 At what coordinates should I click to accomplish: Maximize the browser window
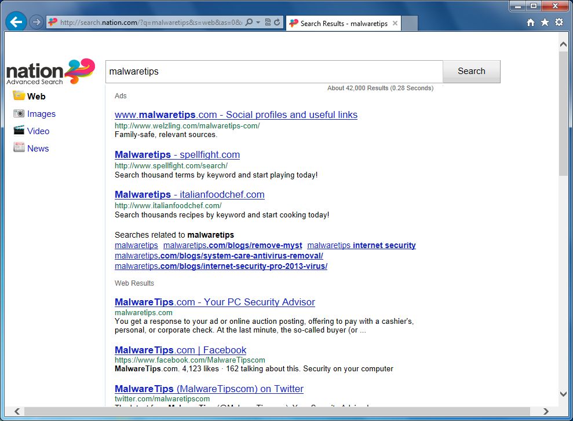click(534, 6)
